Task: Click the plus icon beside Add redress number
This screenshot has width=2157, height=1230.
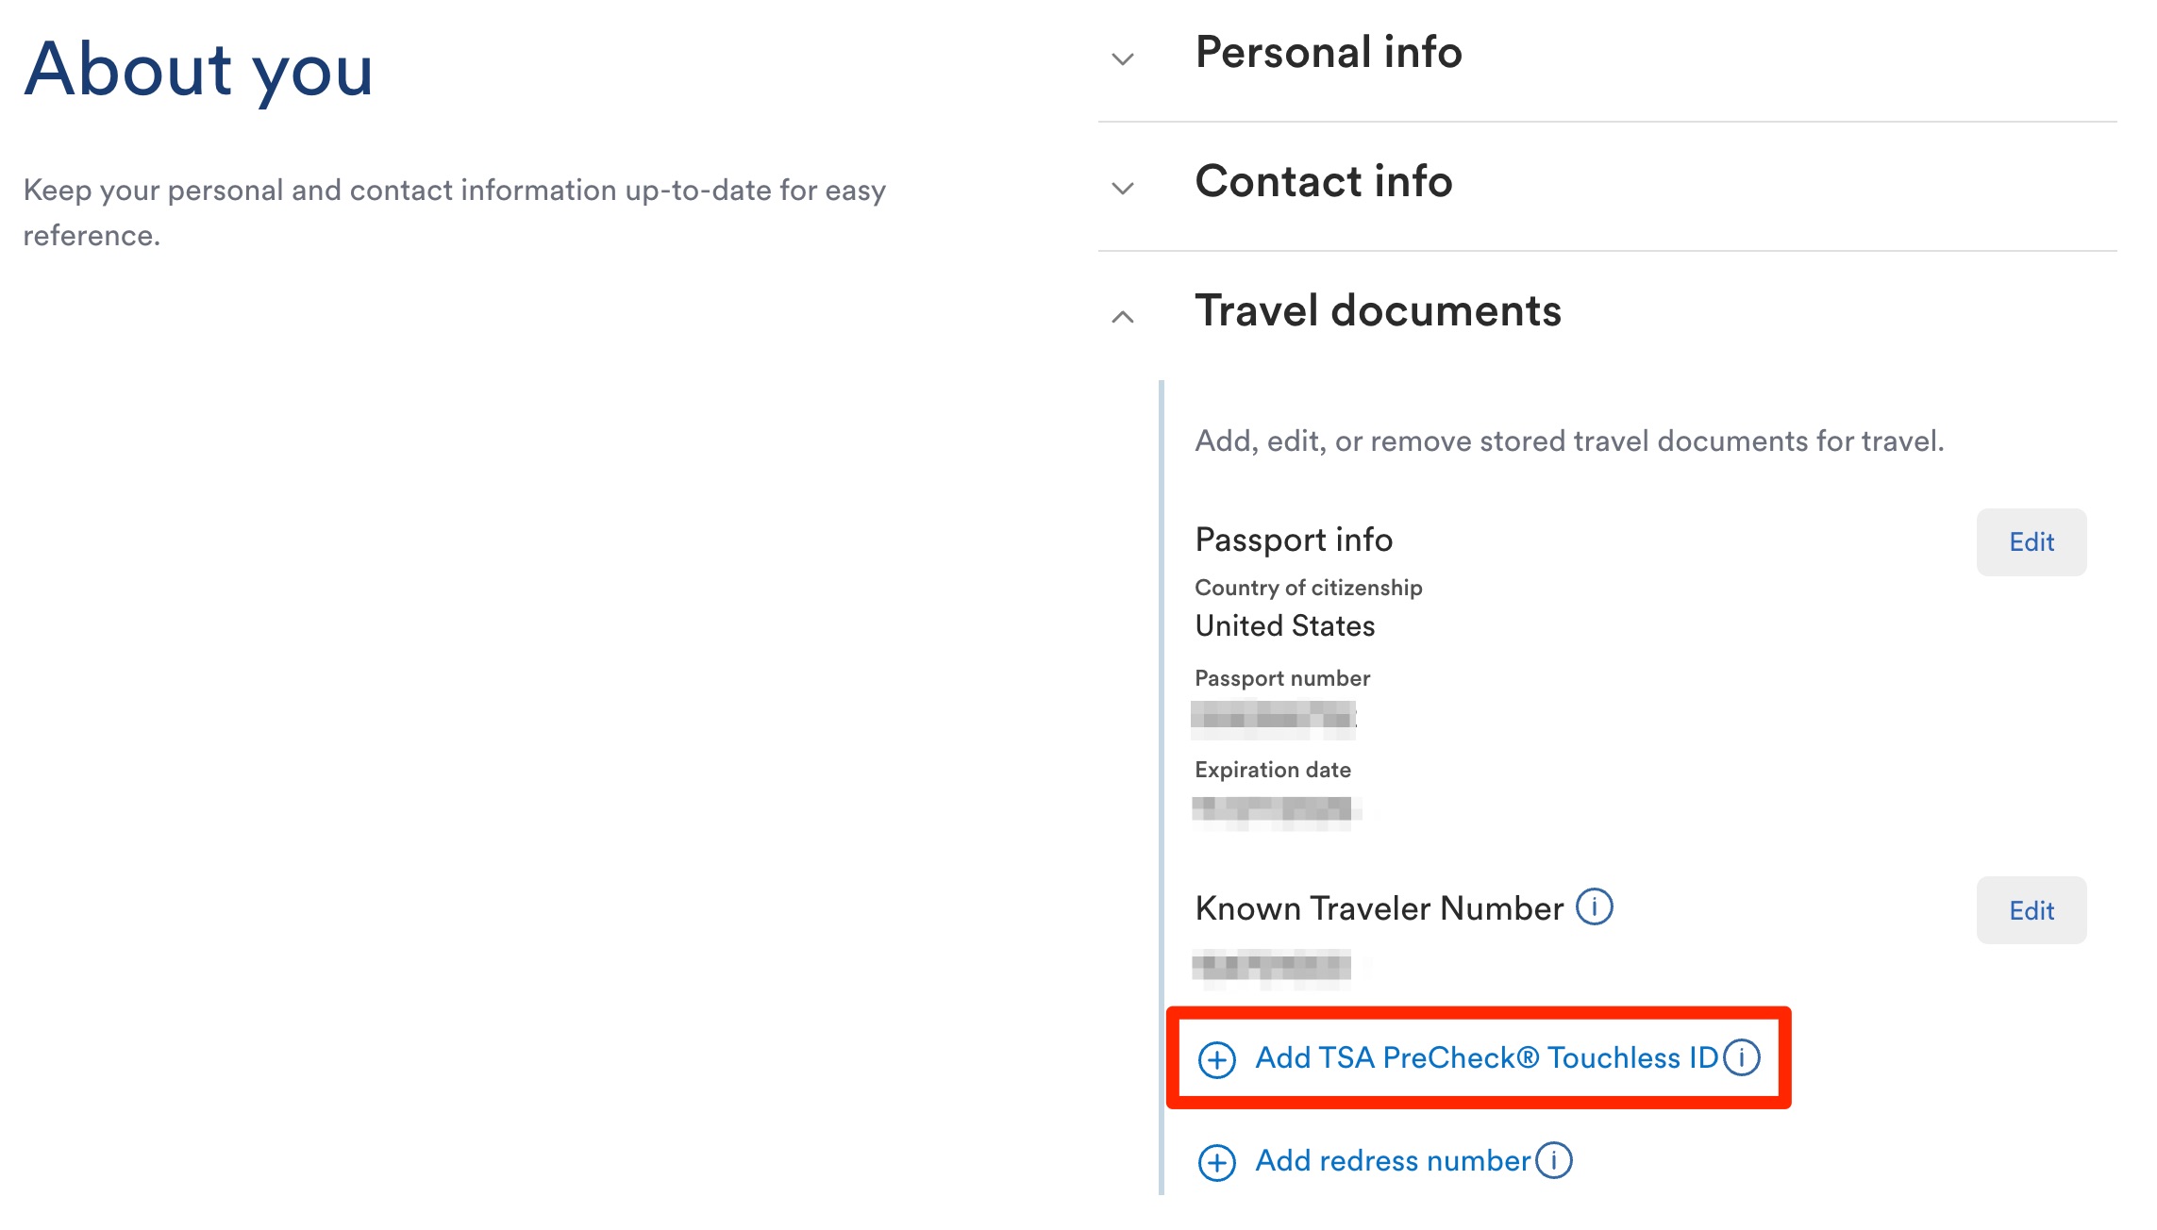Action: coord(1217,1160)
